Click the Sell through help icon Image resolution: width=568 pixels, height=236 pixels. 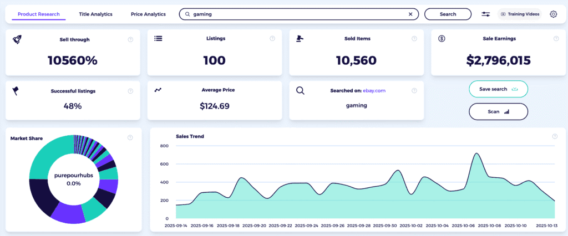tap(130, 39)
